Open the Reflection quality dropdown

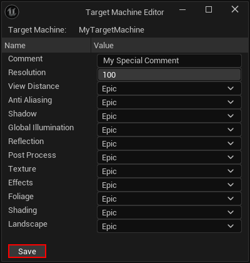169,143
